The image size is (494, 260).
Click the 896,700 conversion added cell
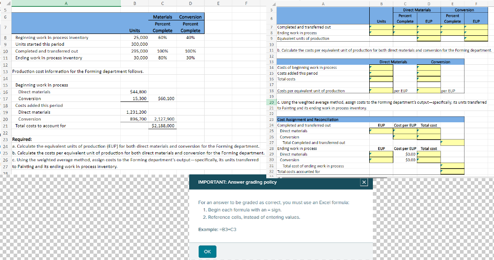click(135, 119)
